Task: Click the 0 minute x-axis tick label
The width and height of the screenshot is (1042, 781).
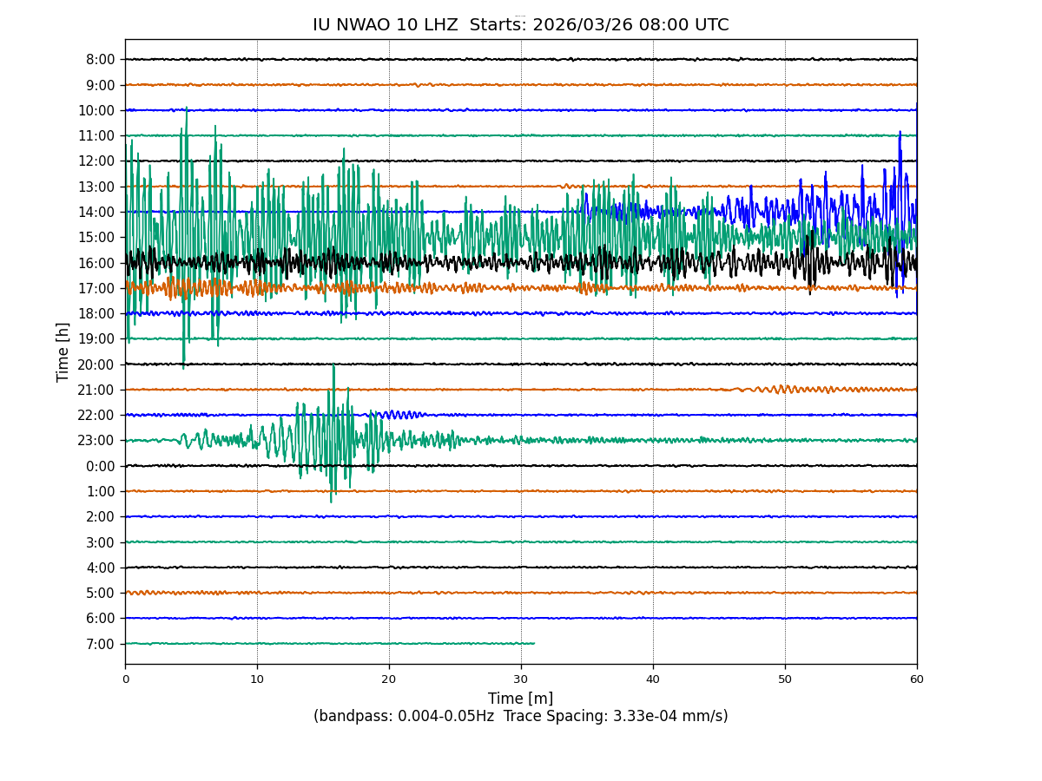Action: (x=125, y=679)
